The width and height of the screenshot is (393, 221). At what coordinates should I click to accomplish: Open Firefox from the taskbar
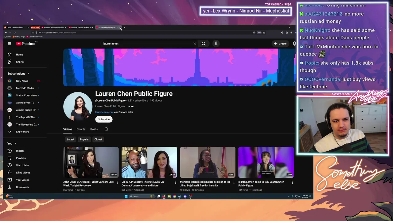point(164,196)
